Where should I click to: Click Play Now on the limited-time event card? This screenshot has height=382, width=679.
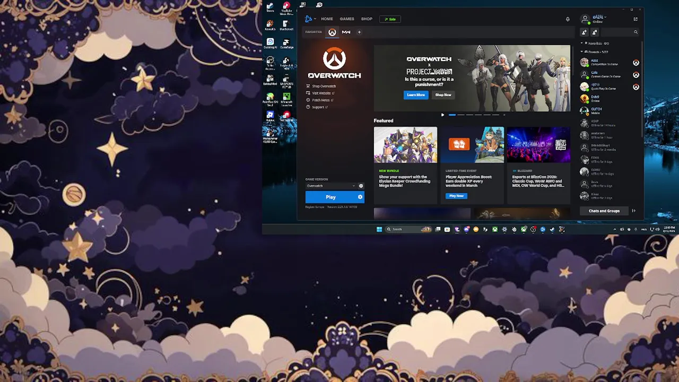point(456,196)
